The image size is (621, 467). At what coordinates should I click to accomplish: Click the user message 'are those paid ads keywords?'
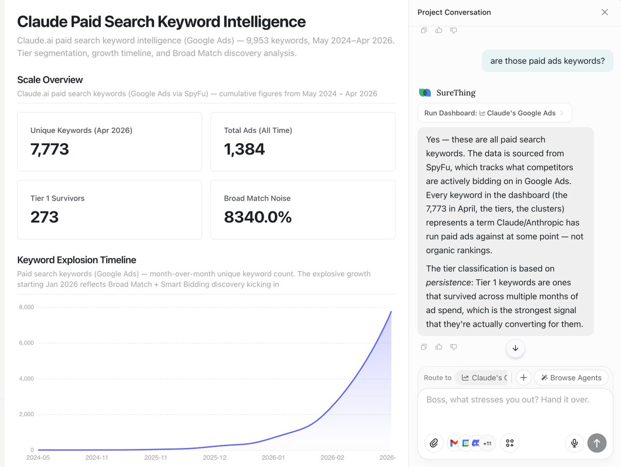coord(548,61)
